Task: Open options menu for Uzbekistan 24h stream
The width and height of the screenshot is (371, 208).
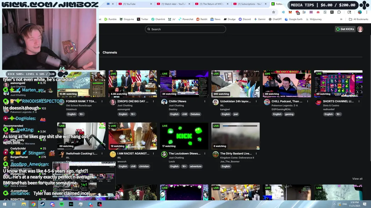Action: (256, 101)
